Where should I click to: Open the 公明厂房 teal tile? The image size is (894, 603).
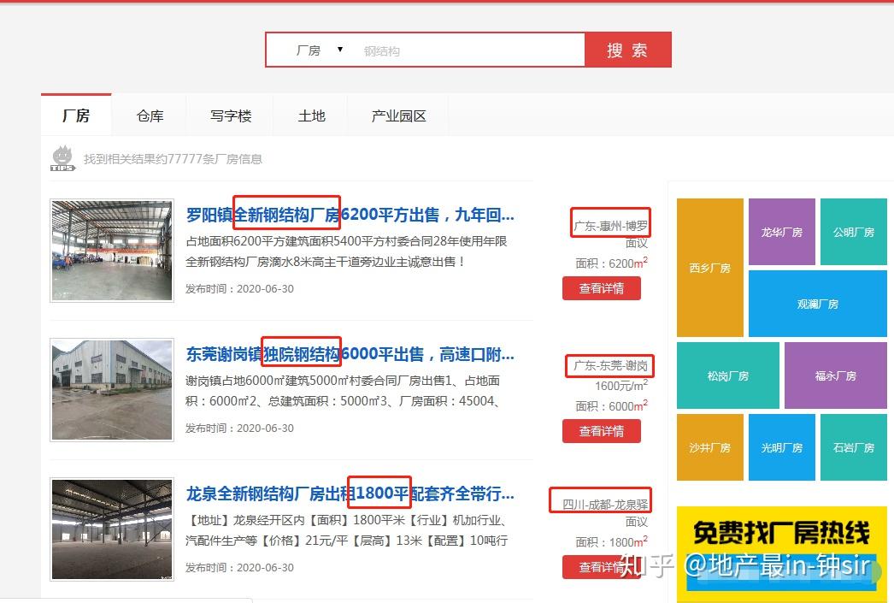854,232
